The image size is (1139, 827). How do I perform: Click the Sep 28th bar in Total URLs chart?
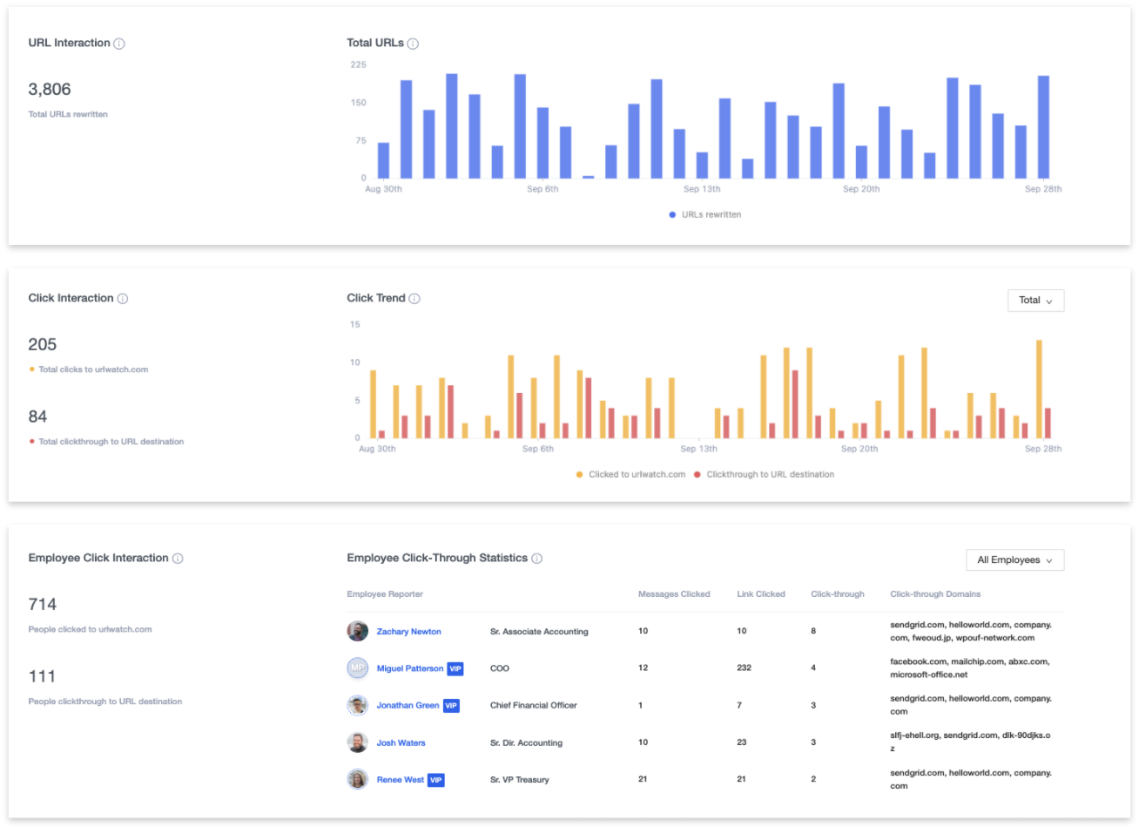coord(1043,127)
